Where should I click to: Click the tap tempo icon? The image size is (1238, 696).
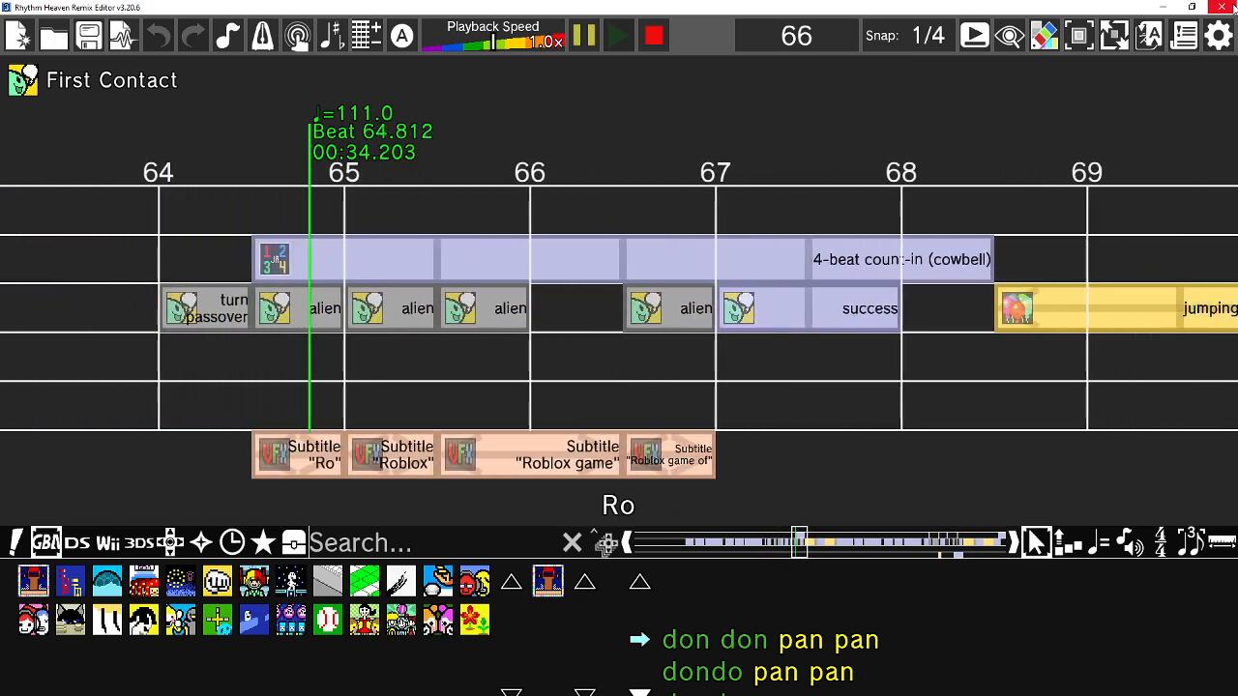pos(297,37)
